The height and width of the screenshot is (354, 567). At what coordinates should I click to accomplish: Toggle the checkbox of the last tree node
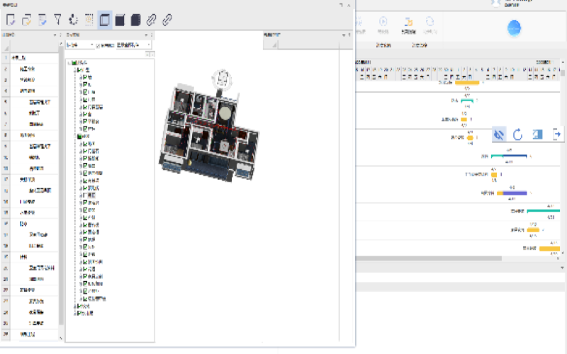[79, 313]
